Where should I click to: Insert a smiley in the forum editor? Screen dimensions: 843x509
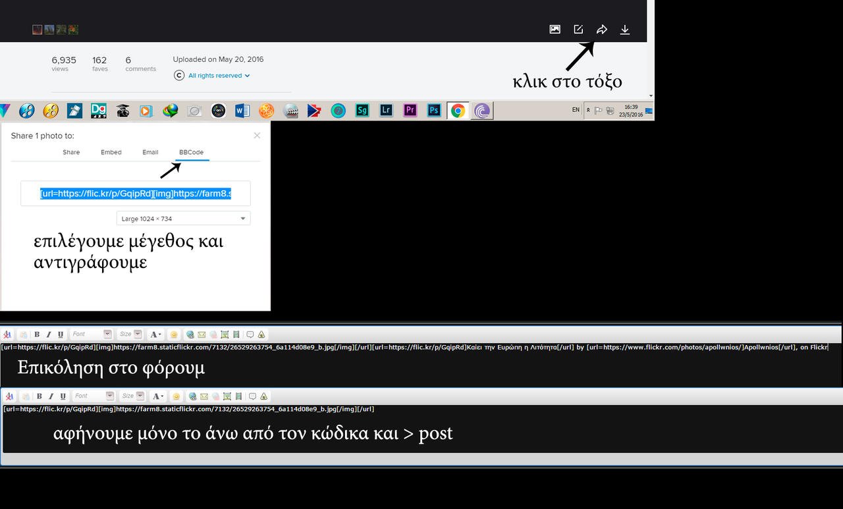175,334
